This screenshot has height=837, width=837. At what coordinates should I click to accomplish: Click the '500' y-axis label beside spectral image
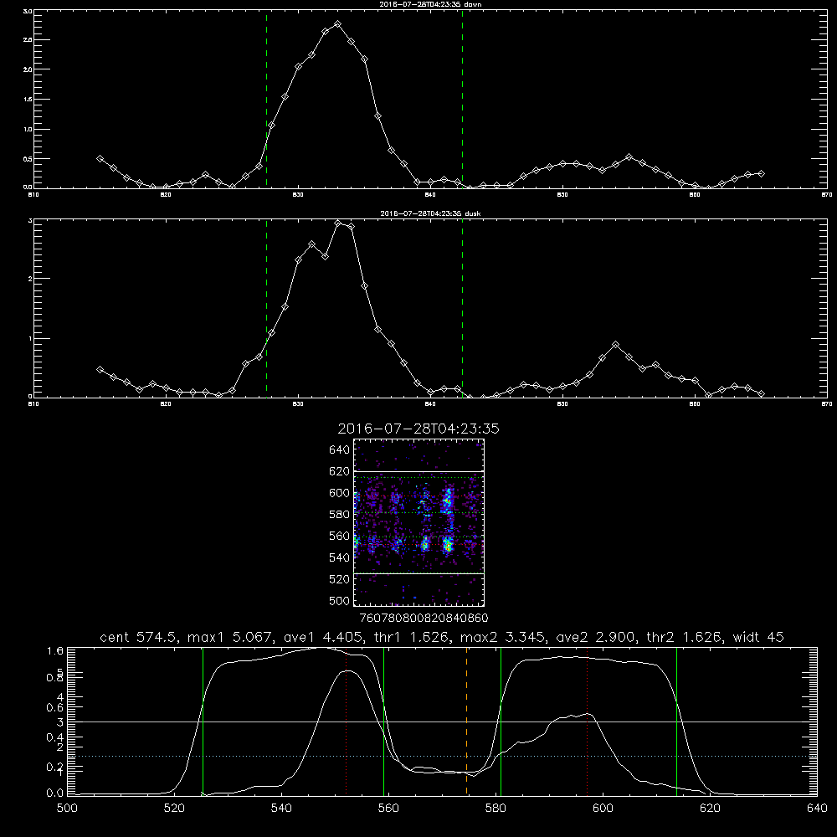point(340,600)
